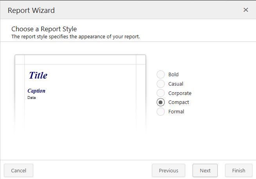256x179 pixels.
Task: Proceed using the Next button
Action: pos(205,170)
